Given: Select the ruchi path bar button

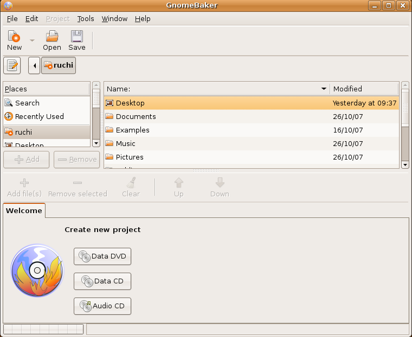Looking at the screenshot, I should click(x=59, y=65).
